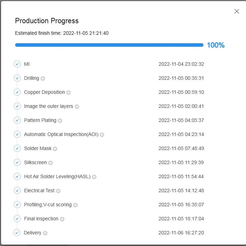Open the Electrical Test video icon
Image resolution: width=246 pixels, height=246 pixels.
58,191
